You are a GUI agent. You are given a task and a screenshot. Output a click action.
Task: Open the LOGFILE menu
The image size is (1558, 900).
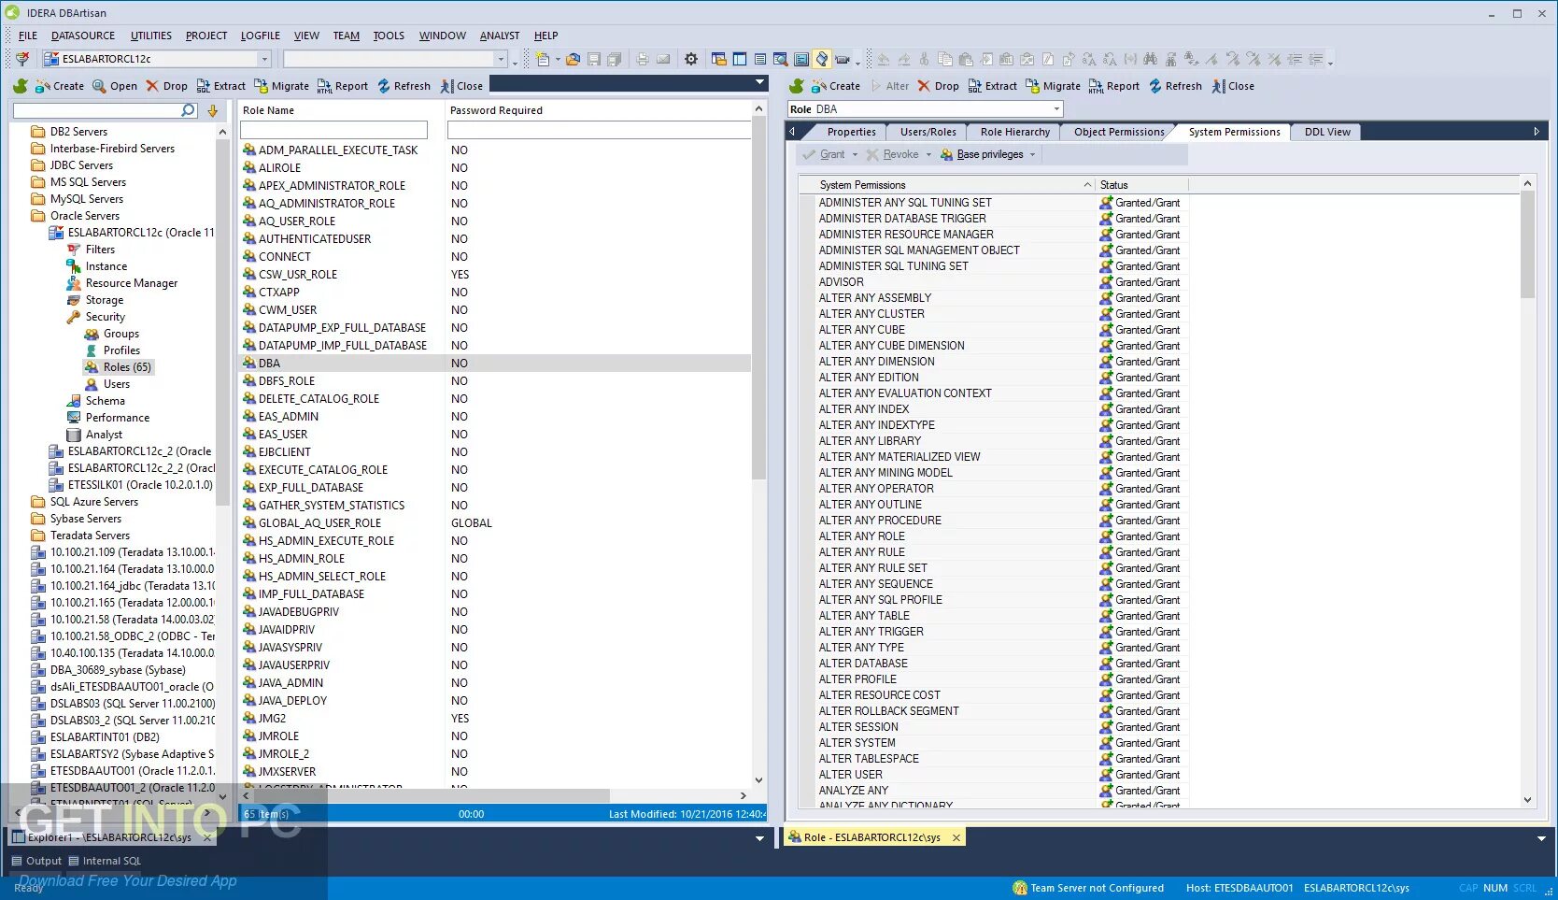tap(261, 36)
